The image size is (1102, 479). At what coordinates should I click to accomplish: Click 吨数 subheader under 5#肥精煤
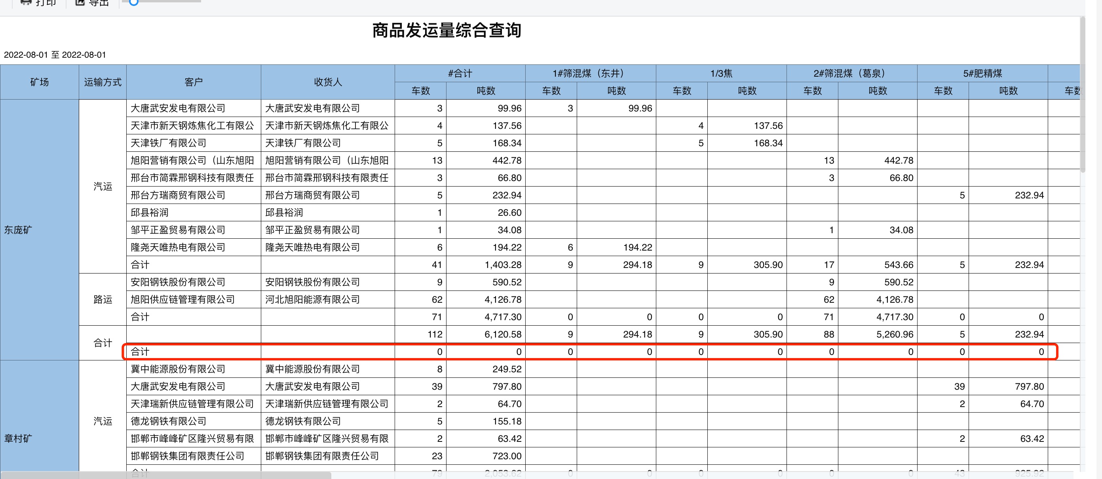(x=1008, y=91)
